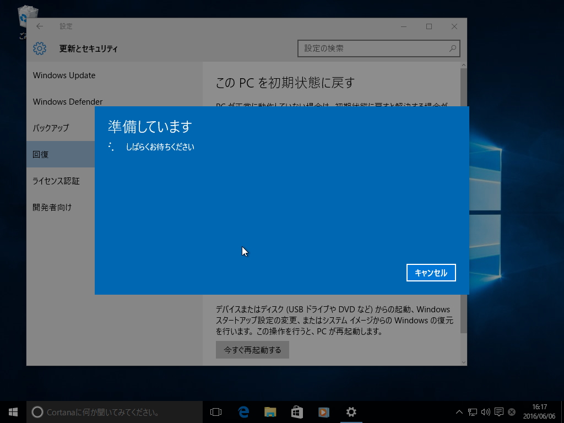The image size is (564, 423).
Task: Click the settings search box
Action: (378, 48)
